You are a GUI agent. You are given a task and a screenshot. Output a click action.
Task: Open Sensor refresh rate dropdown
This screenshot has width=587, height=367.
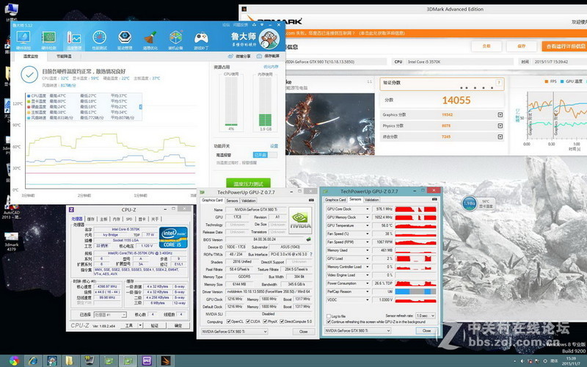pos(426,316)
